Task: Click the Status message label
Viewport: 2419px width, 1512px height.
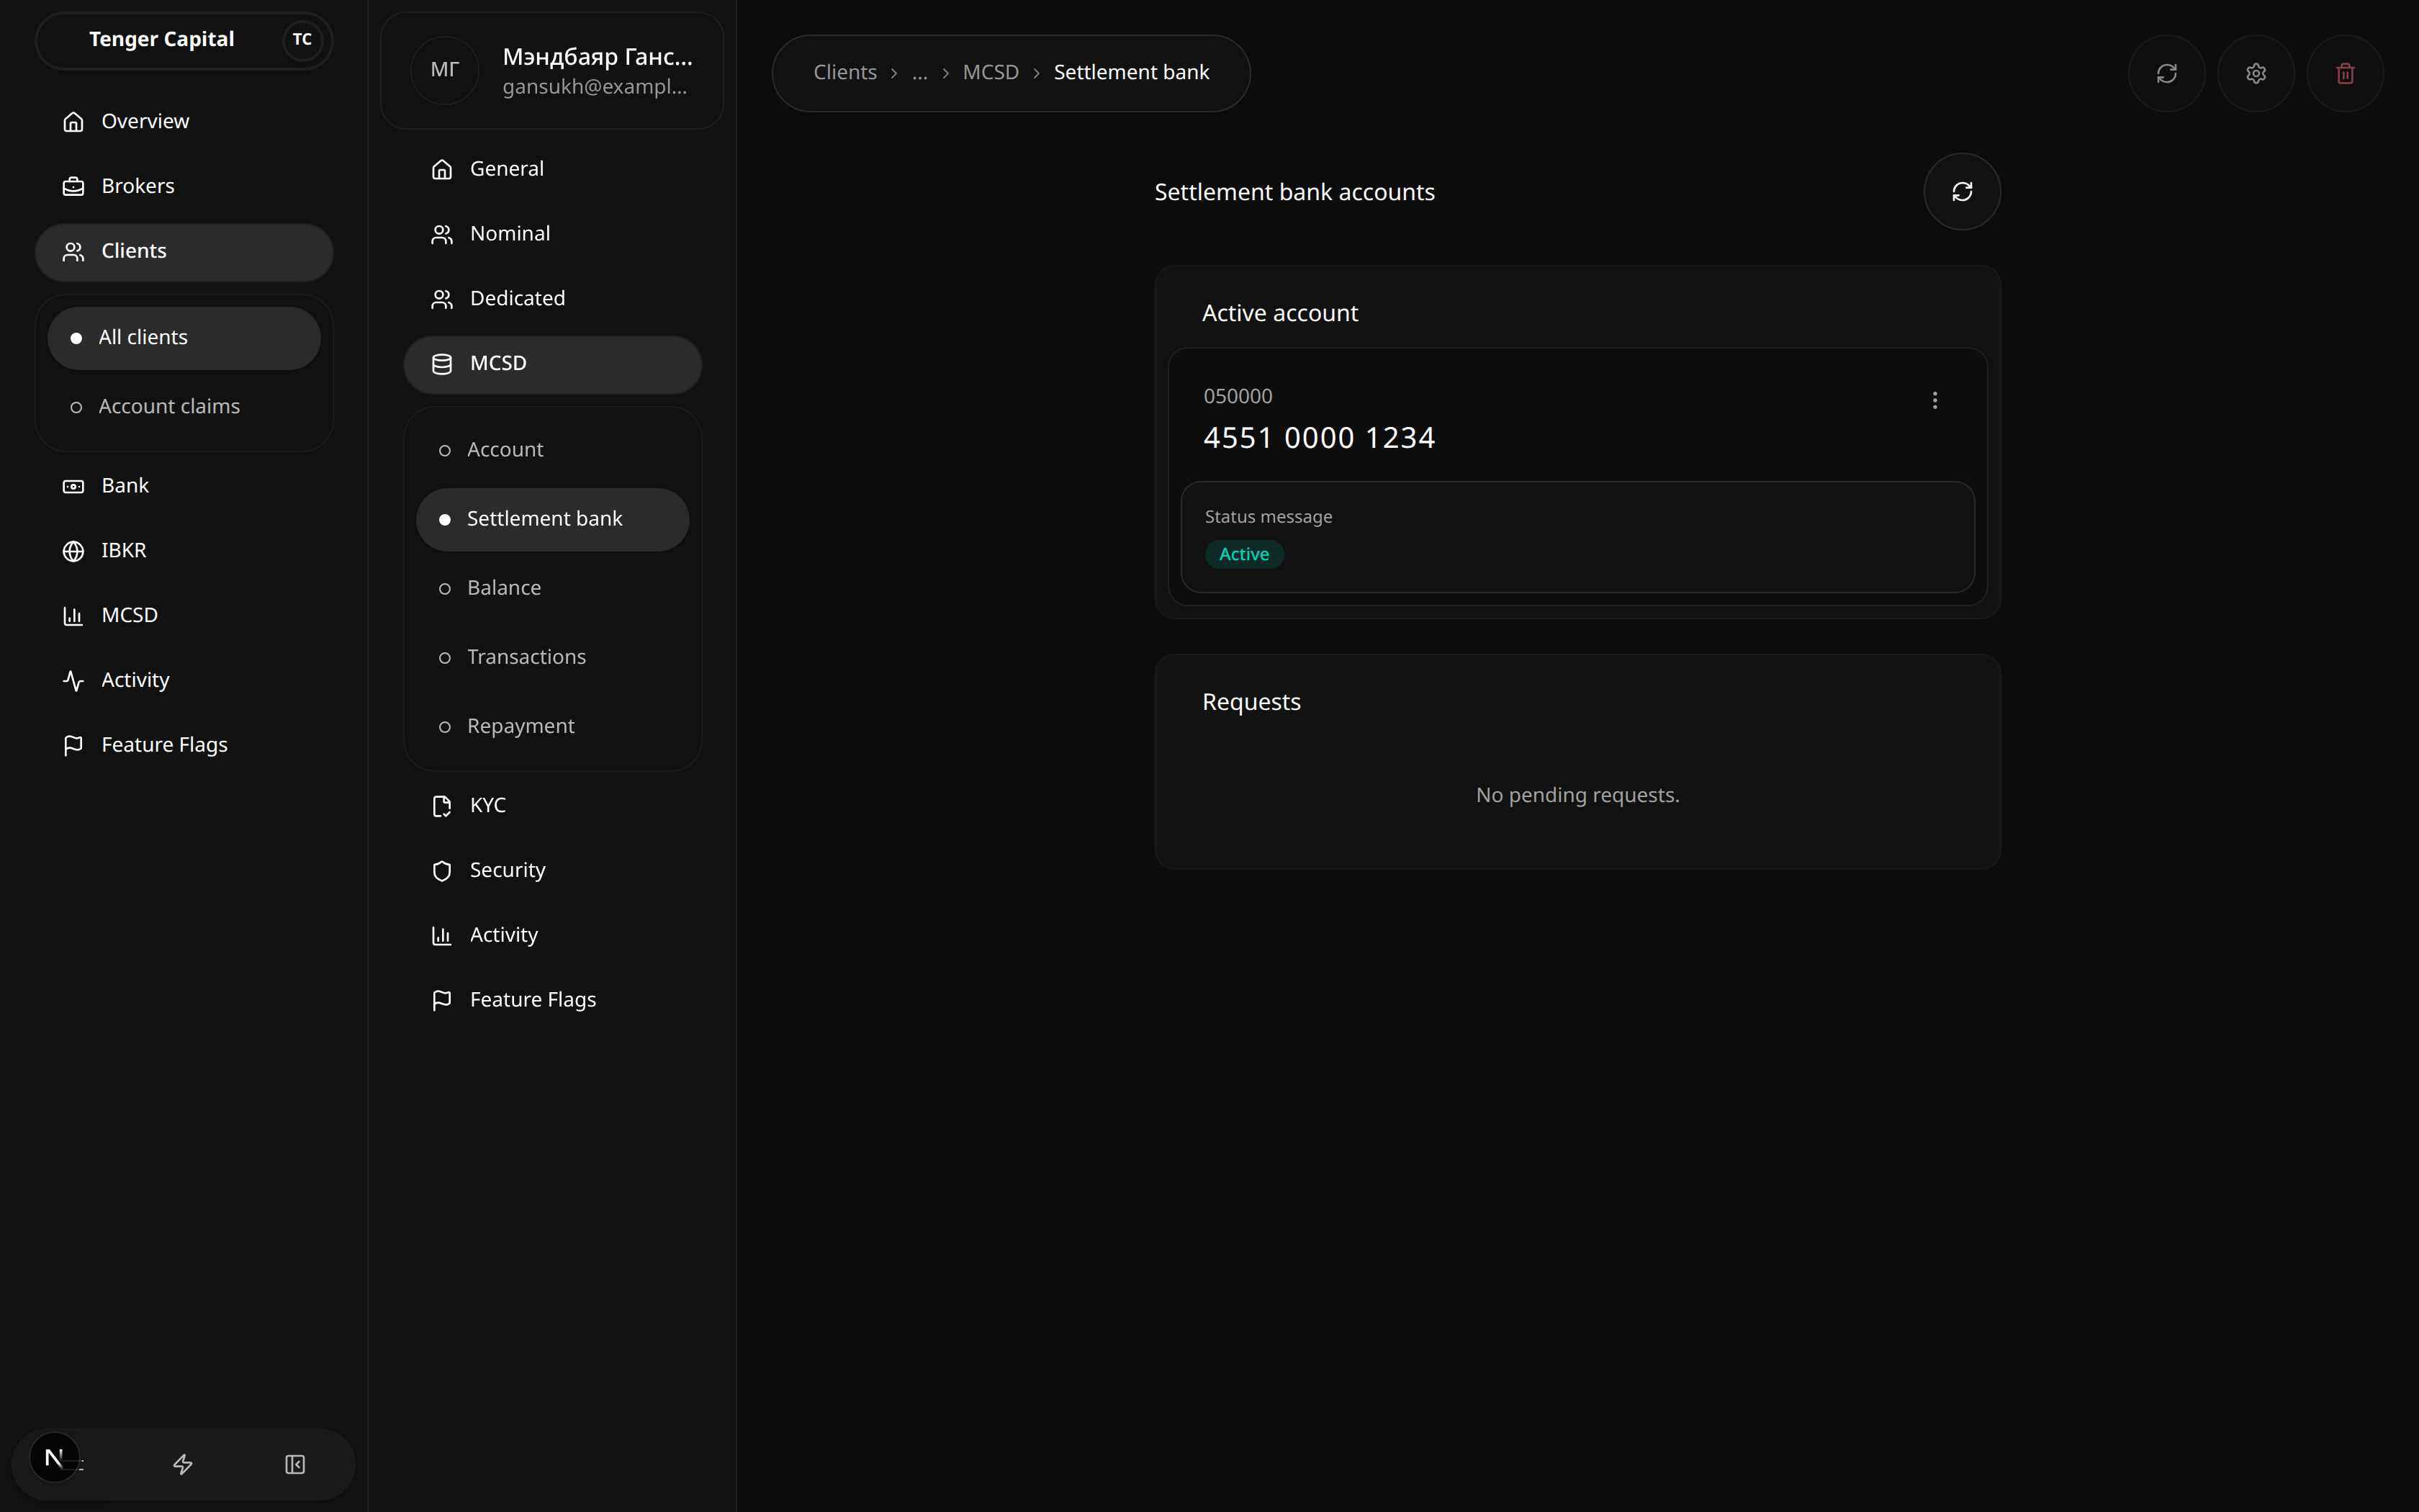Action: coord(1268,517)
